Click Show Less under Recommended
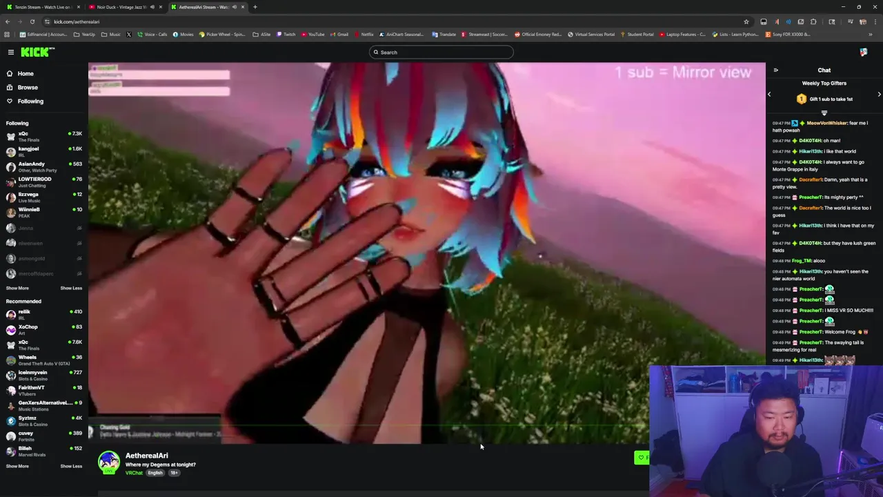Screen dimensions: 883x497 coord(71,466)
